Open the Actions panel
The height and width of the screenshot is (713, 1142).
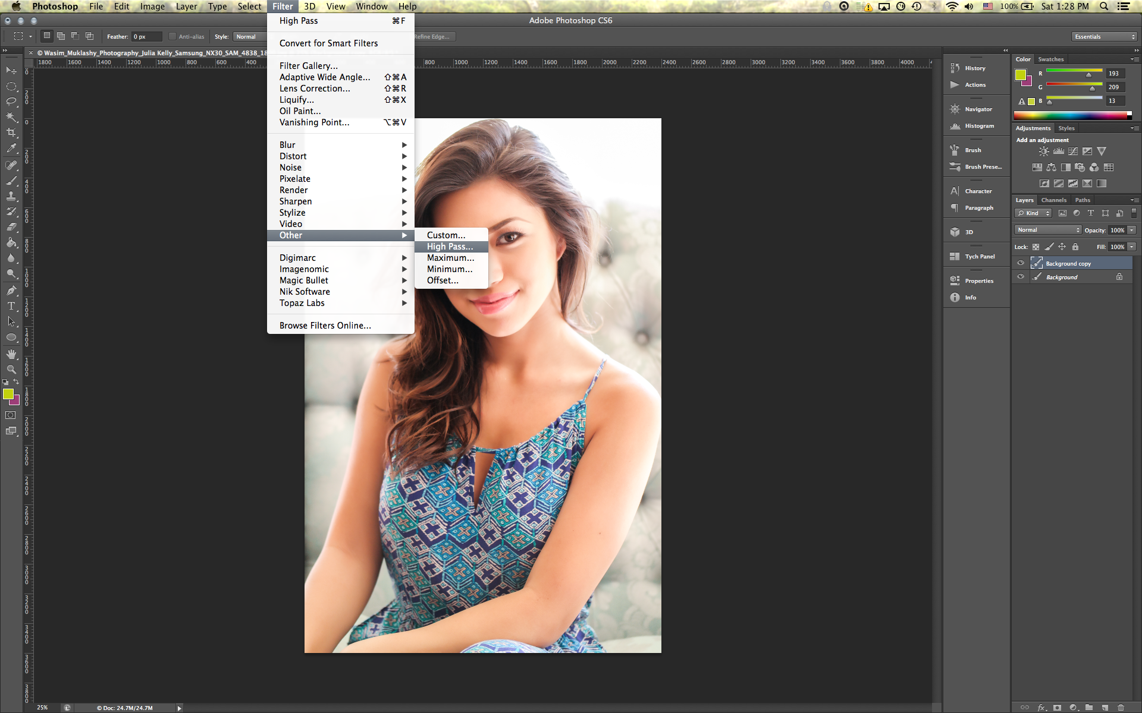pyautogui.click(x=975, y=85)
